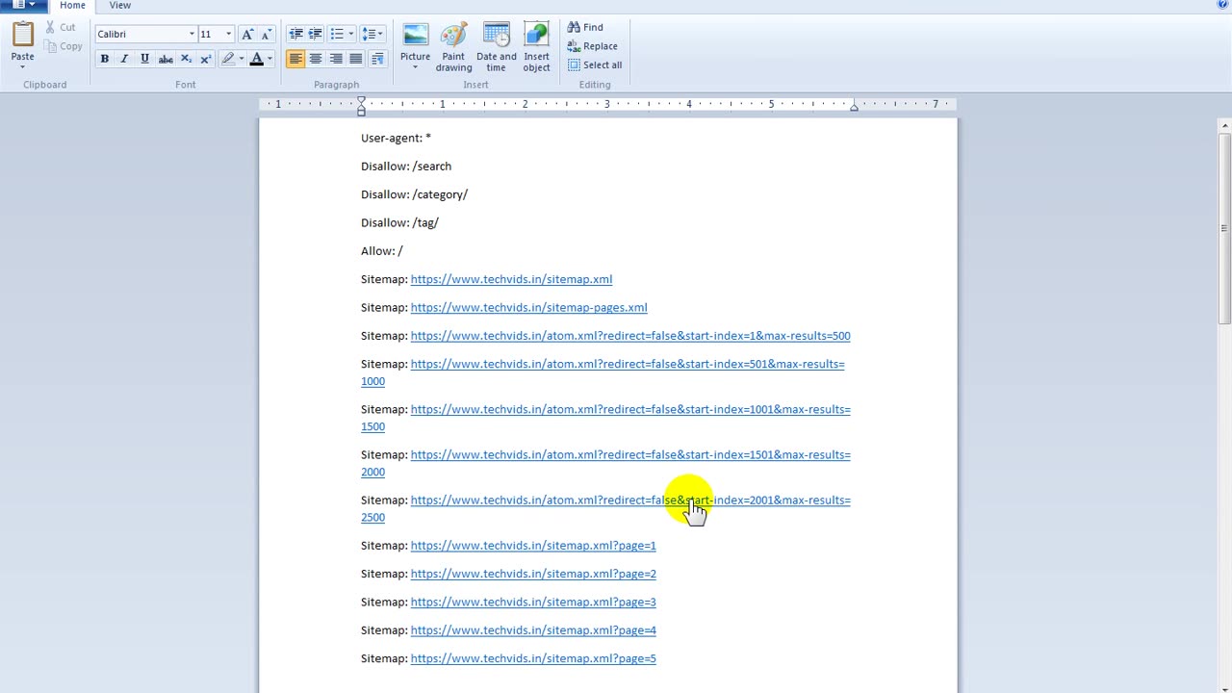The width and height of the screenshot is (1232, 693).
Task: Grow the font size
Action: pyautogui.click(x=247, y=34)
